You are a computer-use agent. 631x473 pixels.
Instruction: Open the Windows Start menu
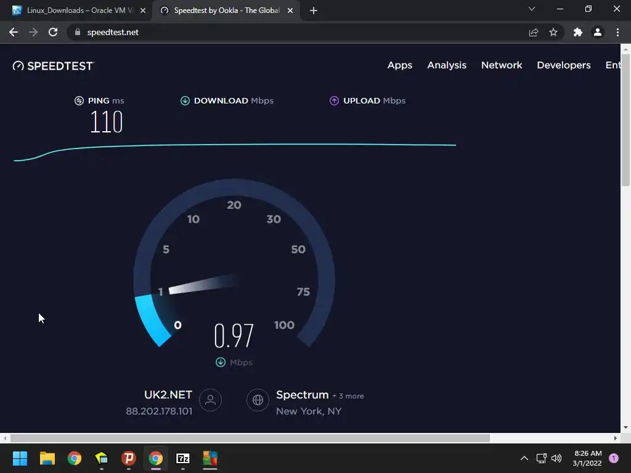pos(20,458)
